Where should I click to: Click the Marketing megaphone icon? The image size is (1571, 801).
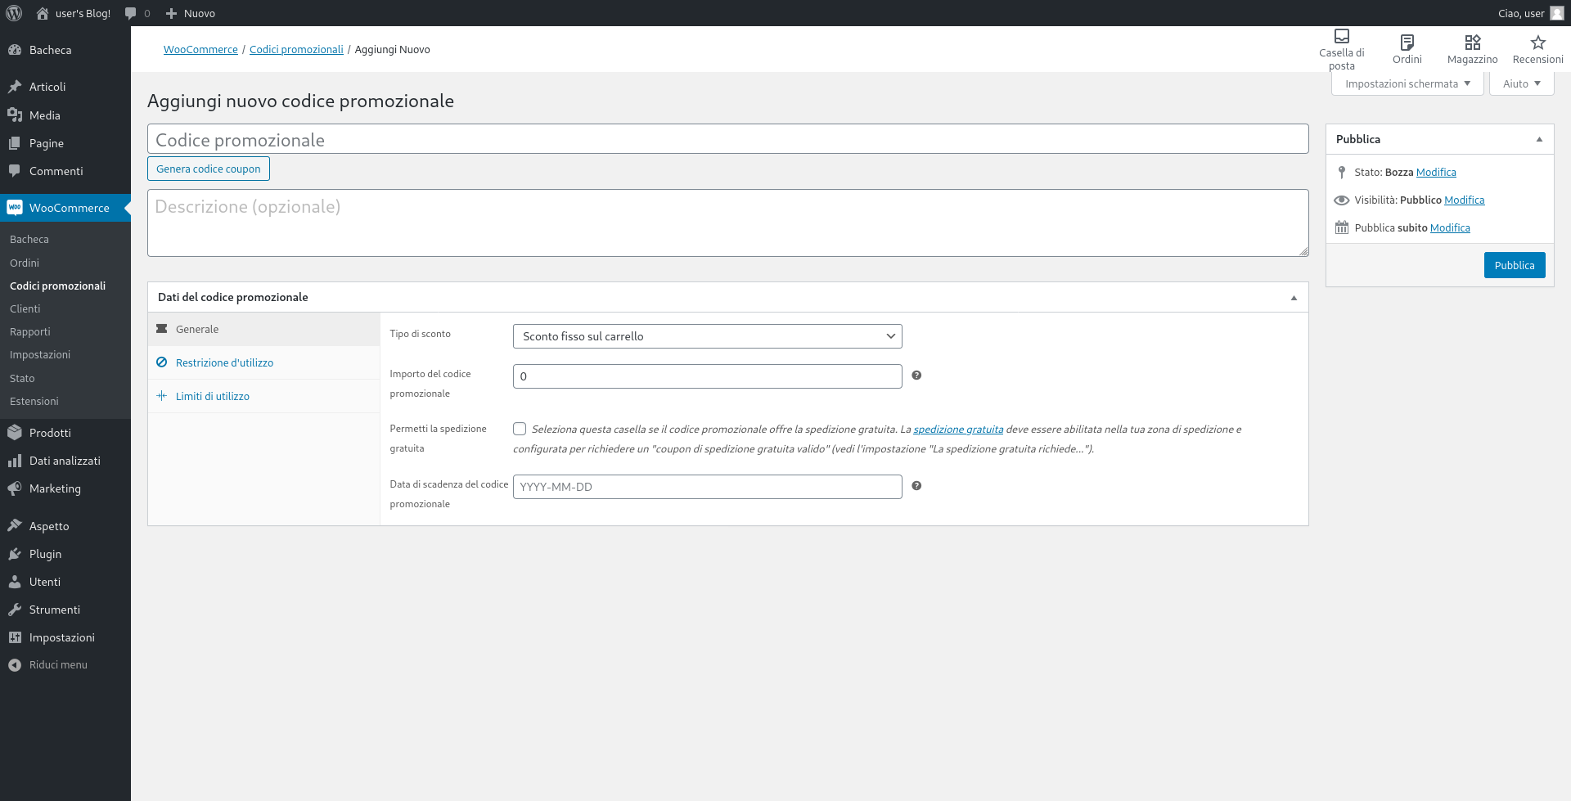[x=15, y=488]
